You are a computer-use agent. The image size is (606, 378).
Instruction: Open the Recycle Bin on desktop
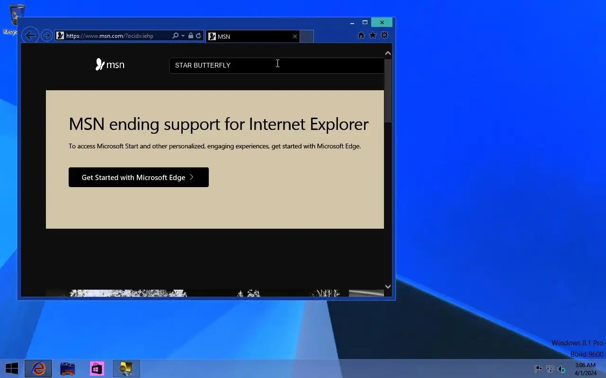(17, 19)
